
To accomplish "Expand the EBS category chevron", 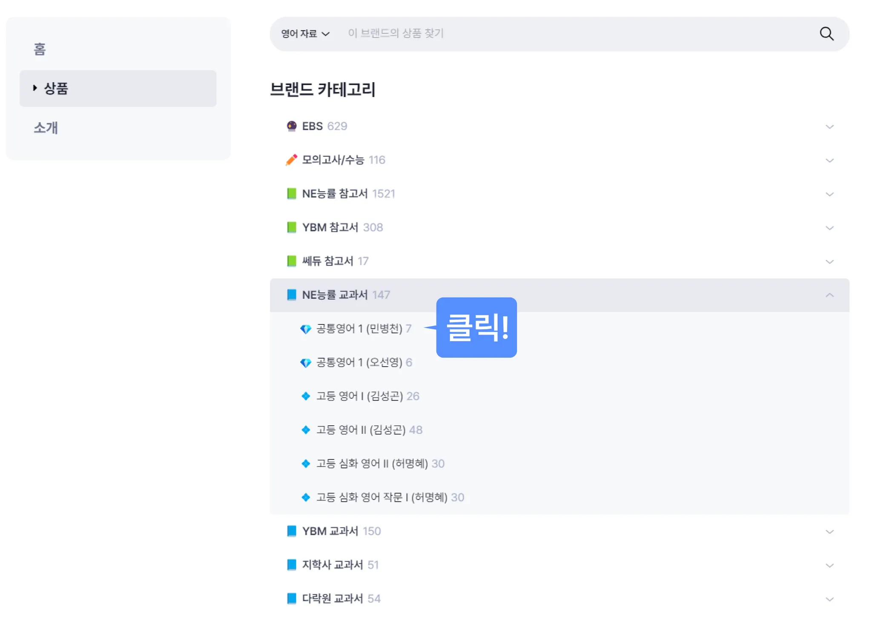I will coord(829,126).
